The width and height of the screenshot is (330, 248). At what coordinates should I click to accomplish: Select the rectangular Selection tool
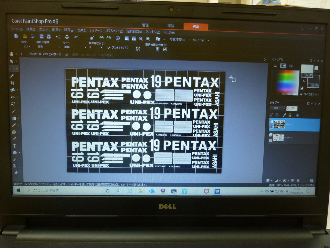[12, 68]
